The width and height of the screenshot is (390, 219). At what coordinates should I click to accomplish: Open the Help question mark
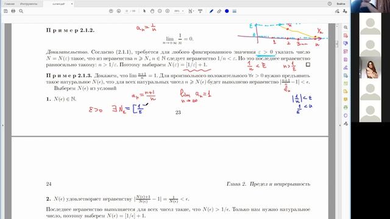(330, 4)
